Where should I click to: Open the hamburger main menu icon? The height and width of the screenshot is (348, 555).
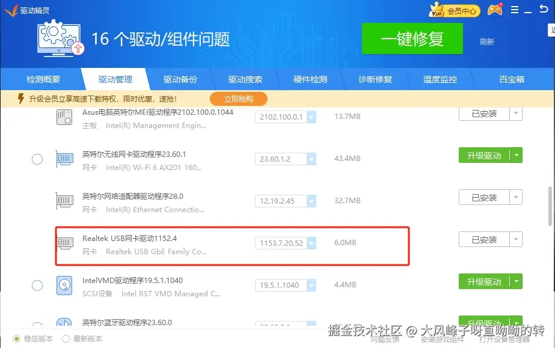pyautogui.click(x=515, y=10)
